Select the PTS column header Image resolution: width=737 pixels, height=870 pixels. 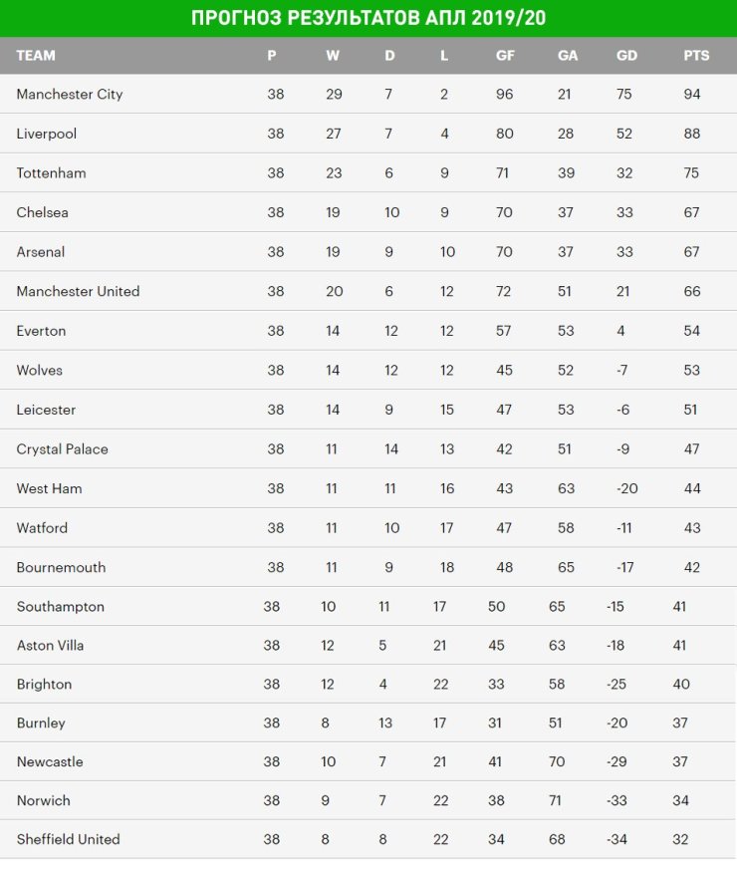click(696, 56)
